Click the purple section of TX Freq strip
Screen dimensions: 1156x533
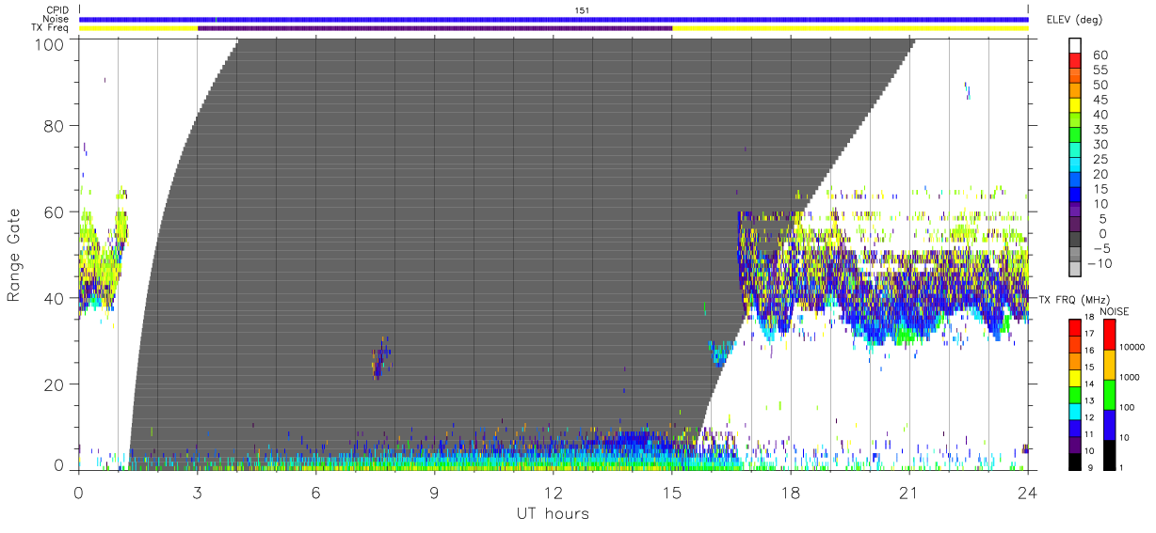click(435, 28)
